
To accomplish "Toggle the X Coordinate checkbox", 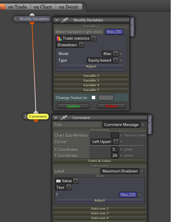I will pyautogui.click(x=121, y=149).
